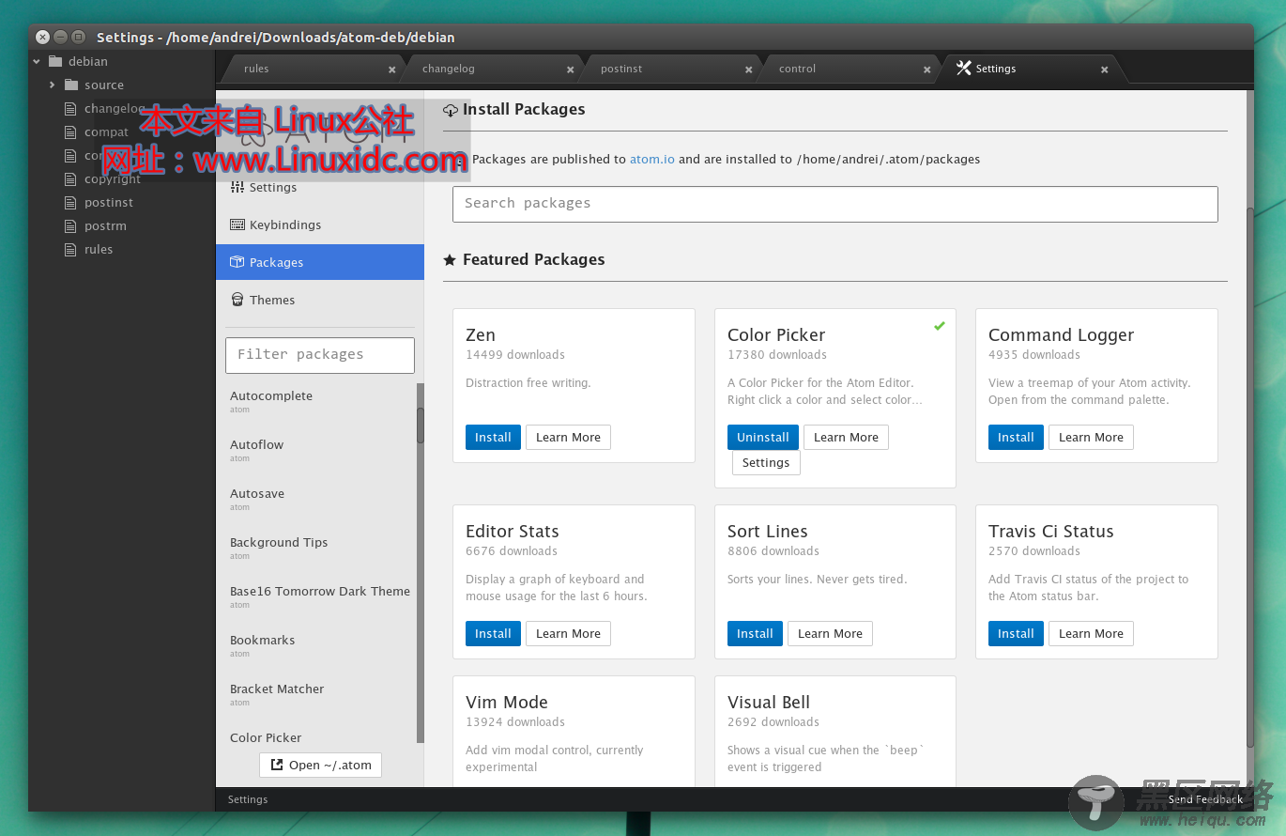The width and height of the screenshot is (1286, 836).
Task: Click the main settings panel scrollbar
Action: click(x=1249, y=479)
